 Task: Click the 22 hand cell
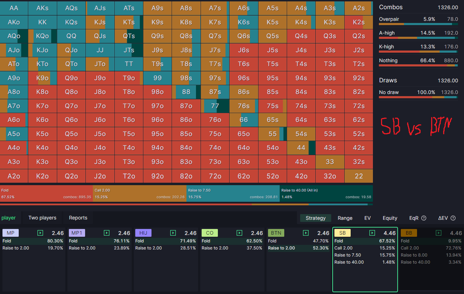(359, 176)
